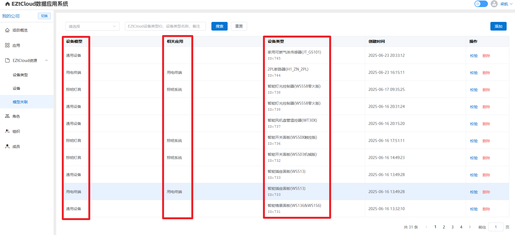The image size is (515, 235).
Task: Click the 组织 people icon in sidebar
Action: tap(7, 131)
